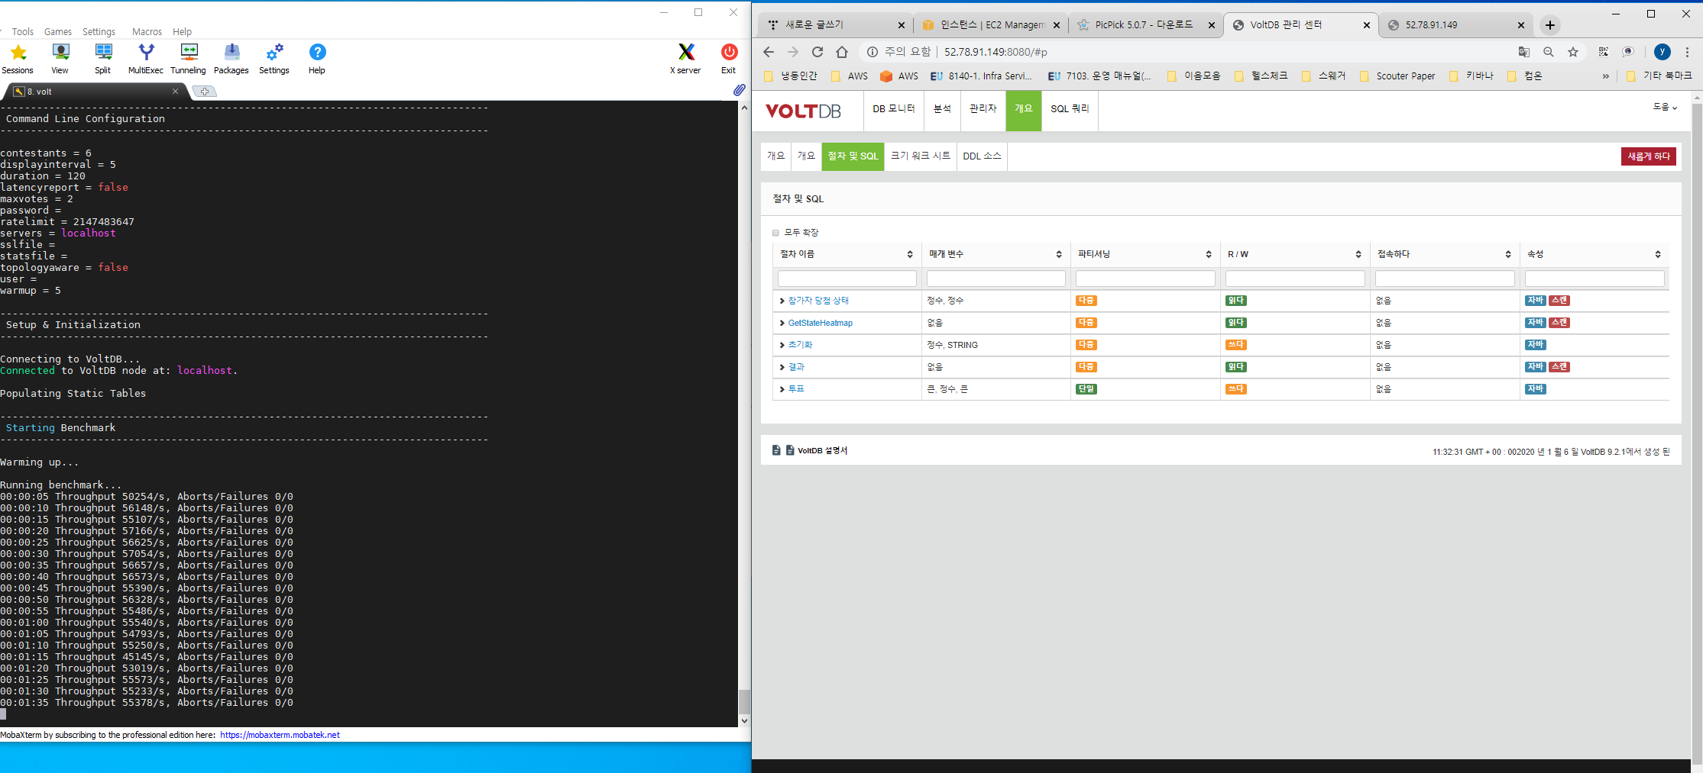Open the Chrome three-dot menu

[1688, 52]
